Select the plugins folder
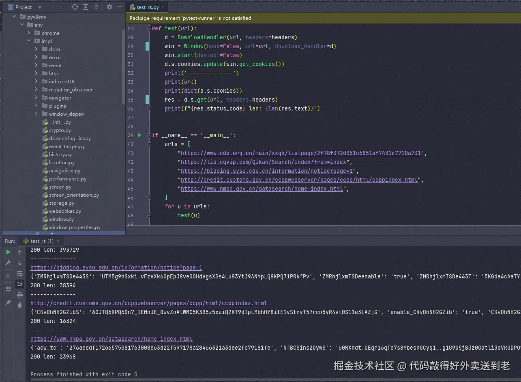This screenshot has width=521, height=382. (x=57, y=106)
